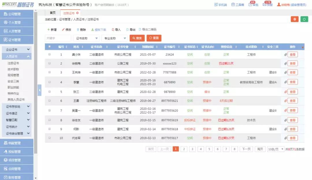Select the checkbox for 代志军's row

[x=49, y=138]
